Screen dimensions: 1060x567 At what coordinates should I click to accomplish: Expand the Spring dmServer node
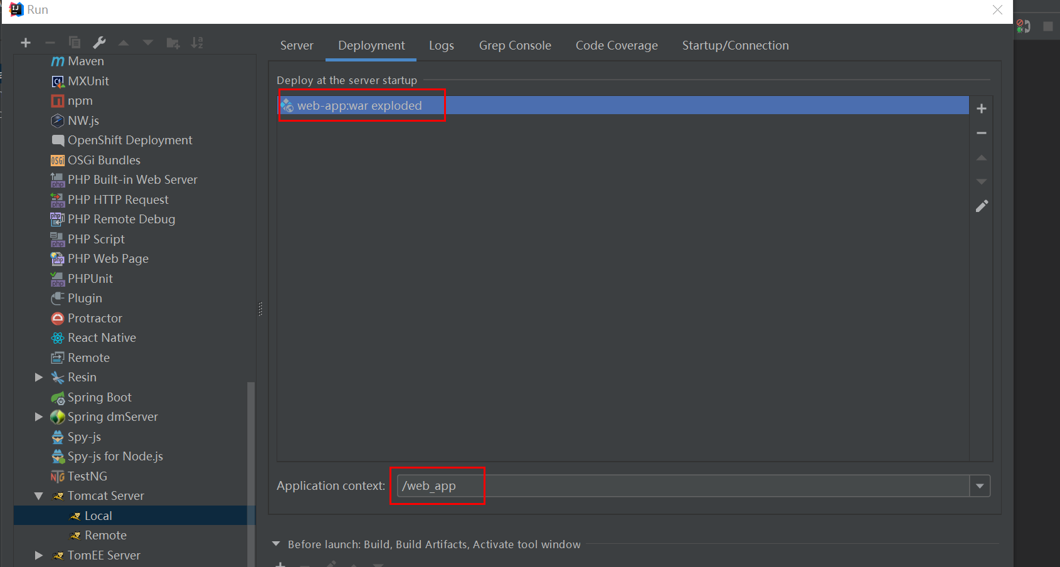(39, 416)
